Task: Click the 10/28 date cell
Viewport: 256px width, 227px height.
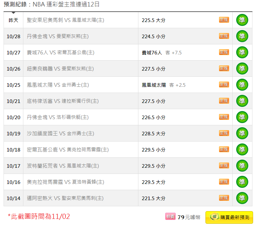Action: pos(13,36)
